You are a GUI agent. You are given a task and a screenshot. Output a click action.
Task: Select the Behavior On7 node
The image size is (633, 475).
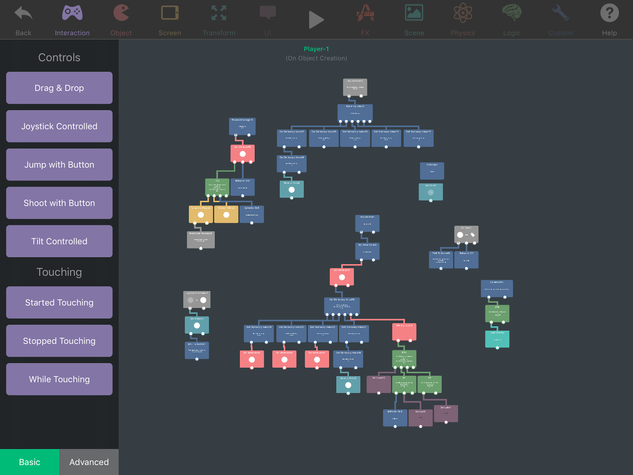(x=243, y=187)
